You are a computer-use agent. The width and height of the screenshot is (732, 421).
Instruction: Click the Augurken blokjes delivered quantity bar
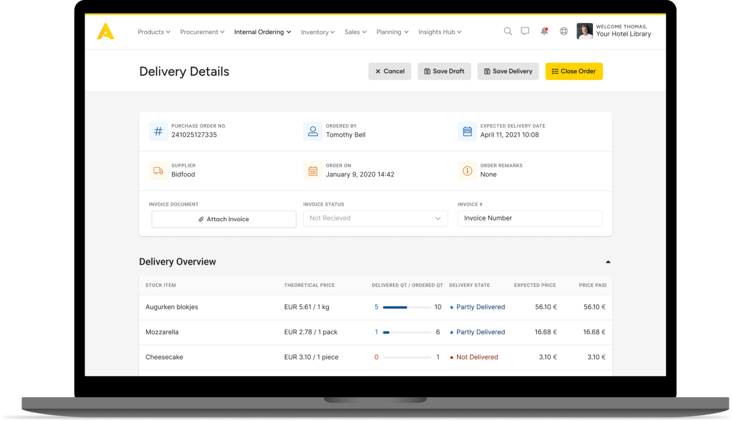[407, 307]
